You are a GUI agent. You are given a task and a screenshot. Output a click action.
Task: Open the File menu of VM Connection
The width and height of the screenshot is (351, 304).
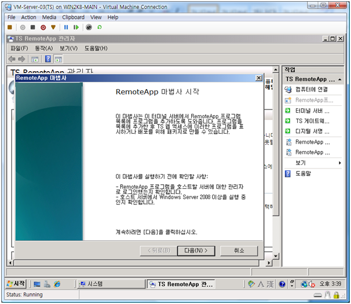12,17
